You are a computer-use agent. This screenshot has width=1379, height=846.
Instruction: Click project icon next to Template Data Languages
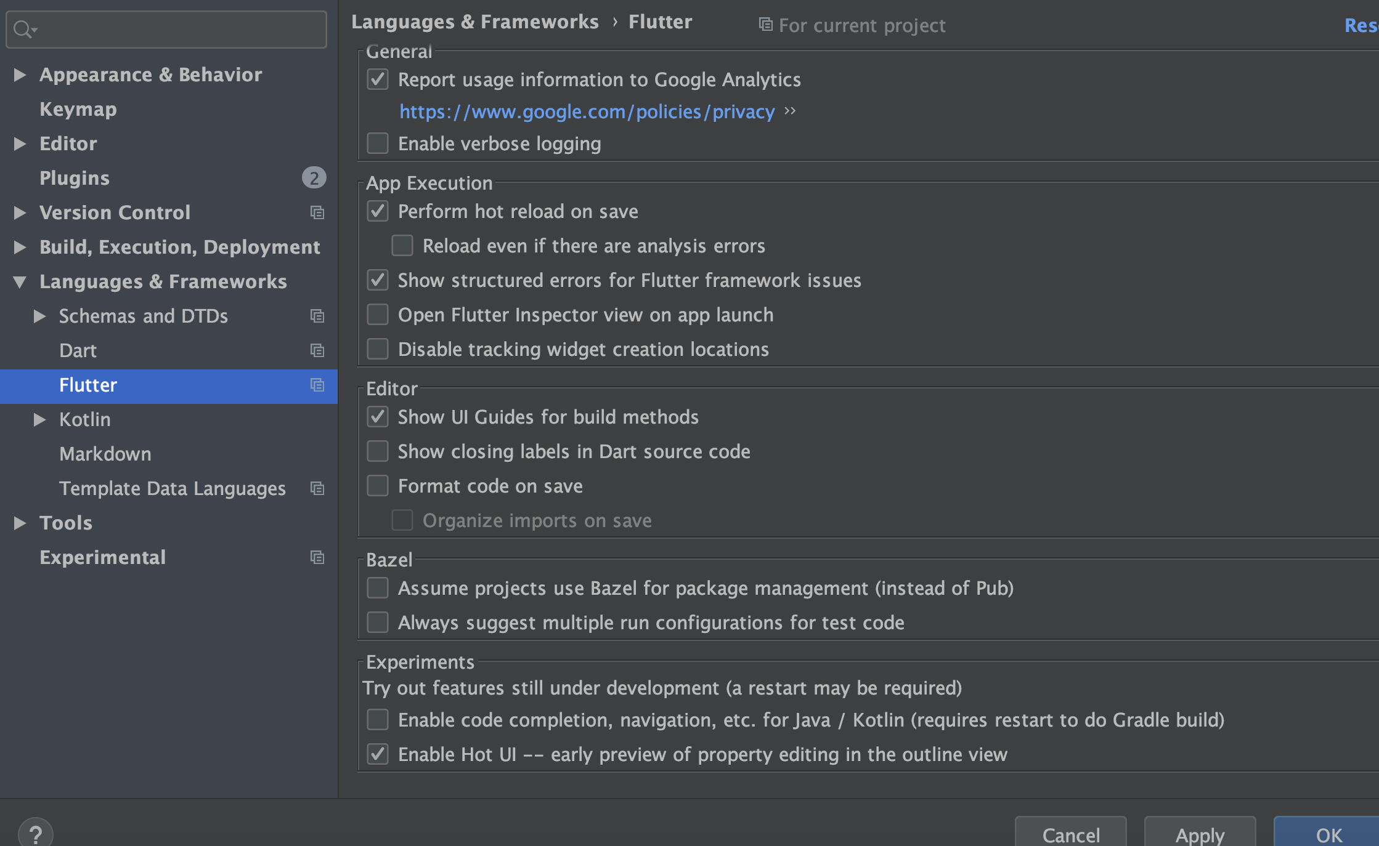click(x=317, y=488)
